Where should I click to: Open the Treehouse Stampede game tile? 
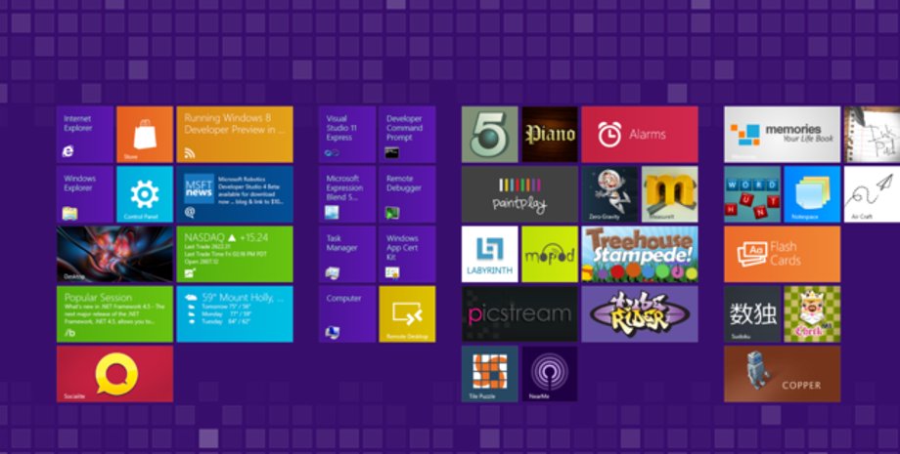tap(639, 254)
